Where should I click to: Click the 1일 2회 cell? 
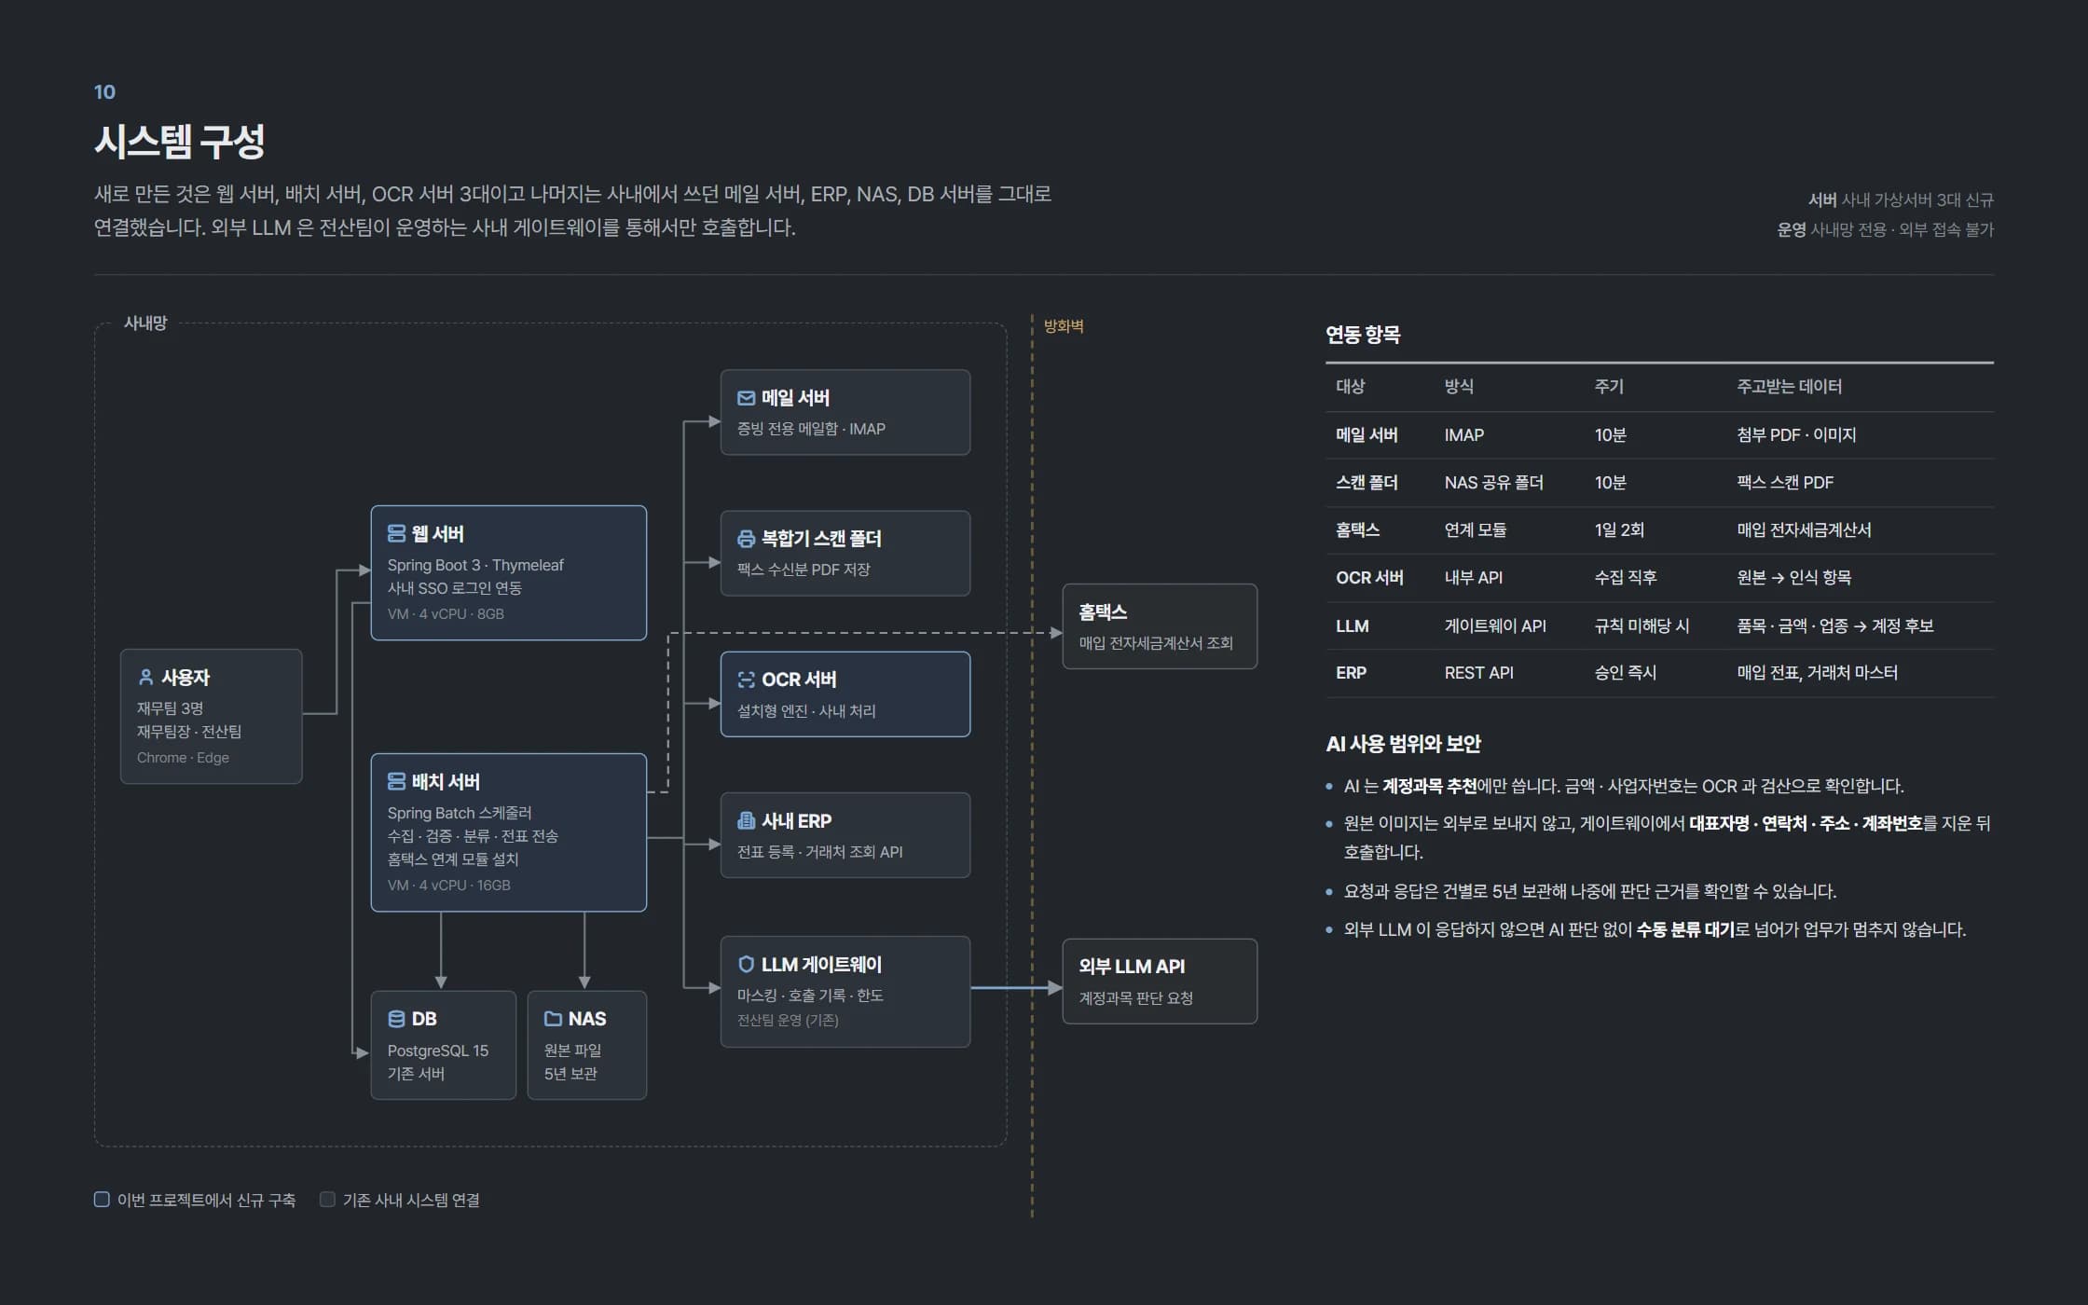coord(1619,530)
